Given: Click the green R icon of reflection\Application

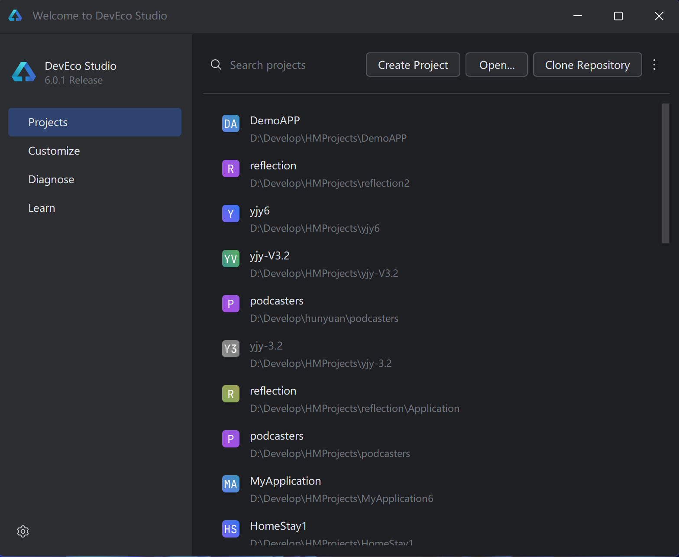Looking at the screenshot, I should [231, 394].
